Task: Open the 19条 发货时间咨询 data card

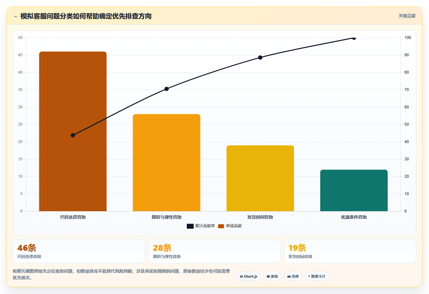Action: [x=350, y=251]
